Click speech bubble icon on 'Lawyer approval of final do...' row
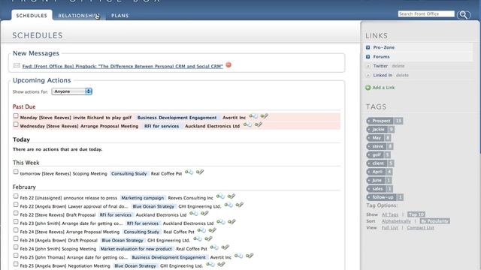 228,205
